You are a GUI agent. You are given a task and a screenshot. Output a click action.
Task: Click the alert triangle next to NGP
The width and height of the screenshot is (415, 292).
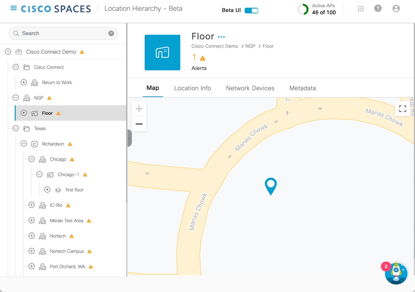point(49,98)
